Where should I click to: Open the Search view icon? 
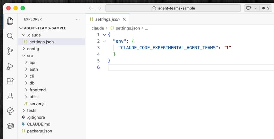click(x=10, y=36)
